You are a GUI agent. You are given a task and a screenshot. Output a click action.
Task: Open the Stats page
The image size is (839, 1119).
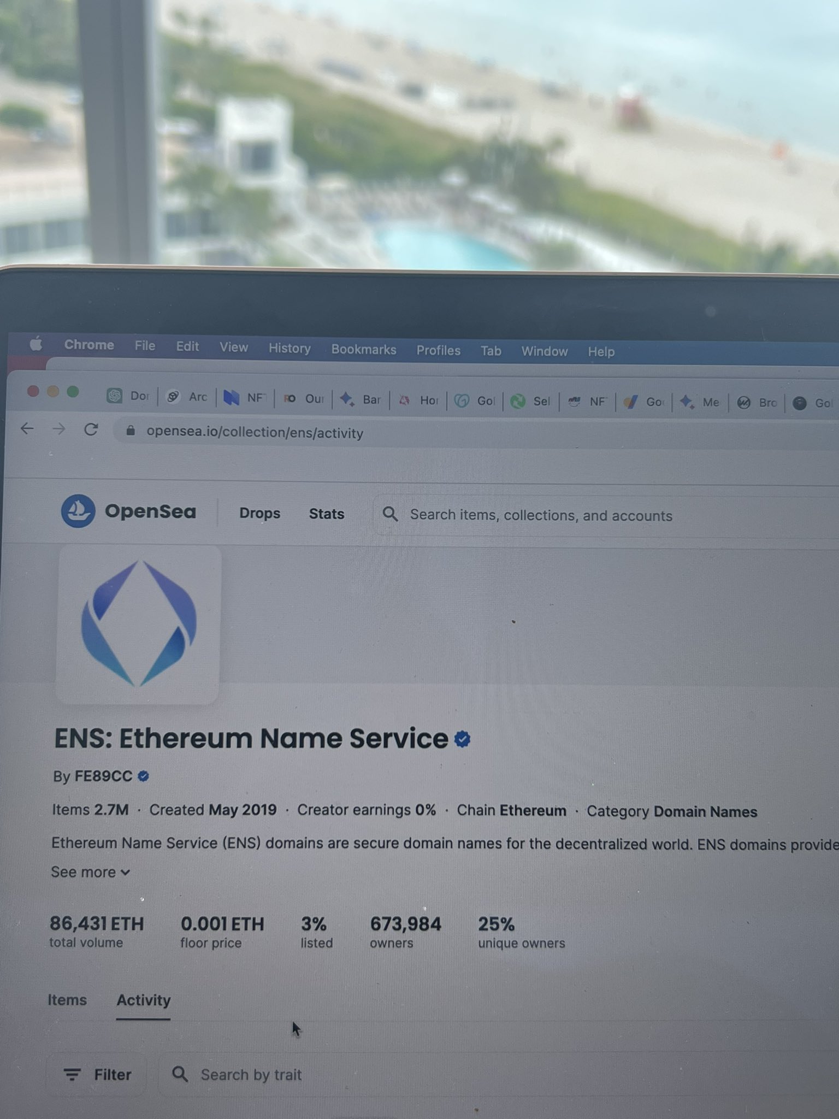coord(327,514)
